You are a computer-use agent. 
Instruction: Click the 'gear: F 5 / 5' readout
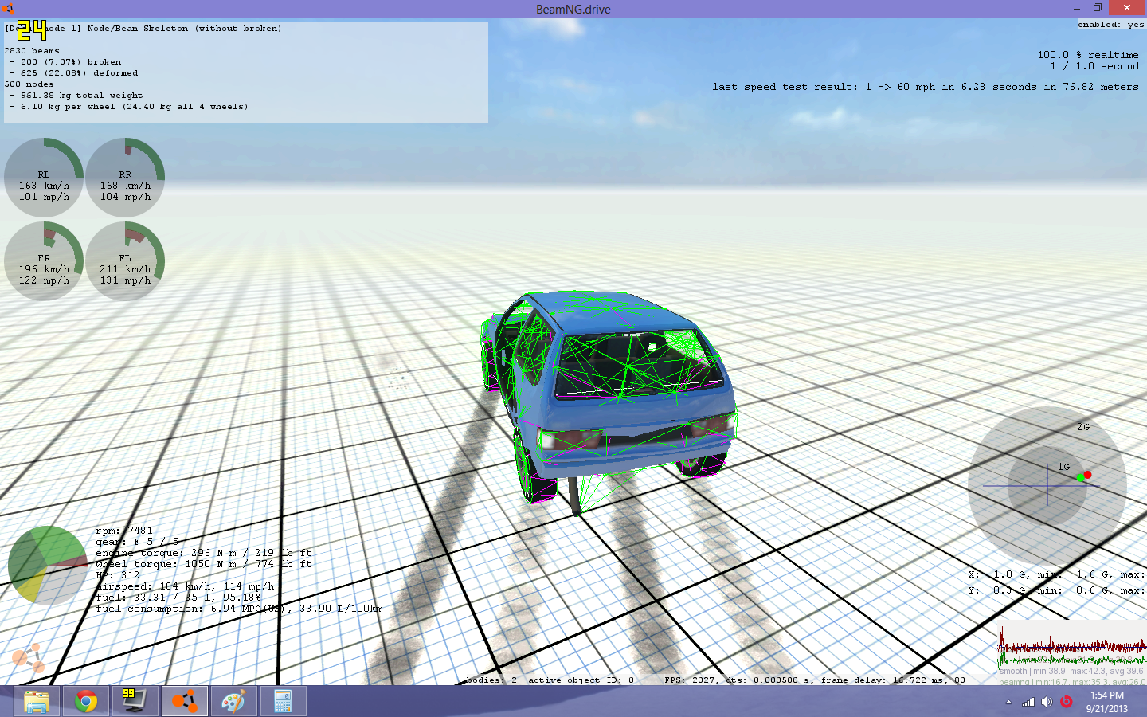click(x=137, y=542)
